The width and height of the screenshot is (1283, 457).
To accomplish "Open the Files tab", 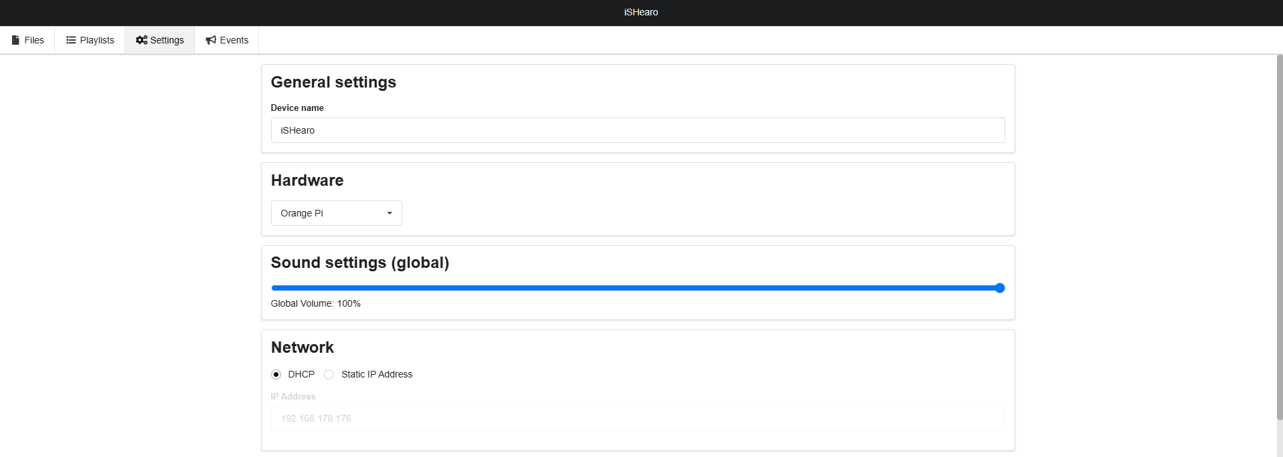I will 27,40.
